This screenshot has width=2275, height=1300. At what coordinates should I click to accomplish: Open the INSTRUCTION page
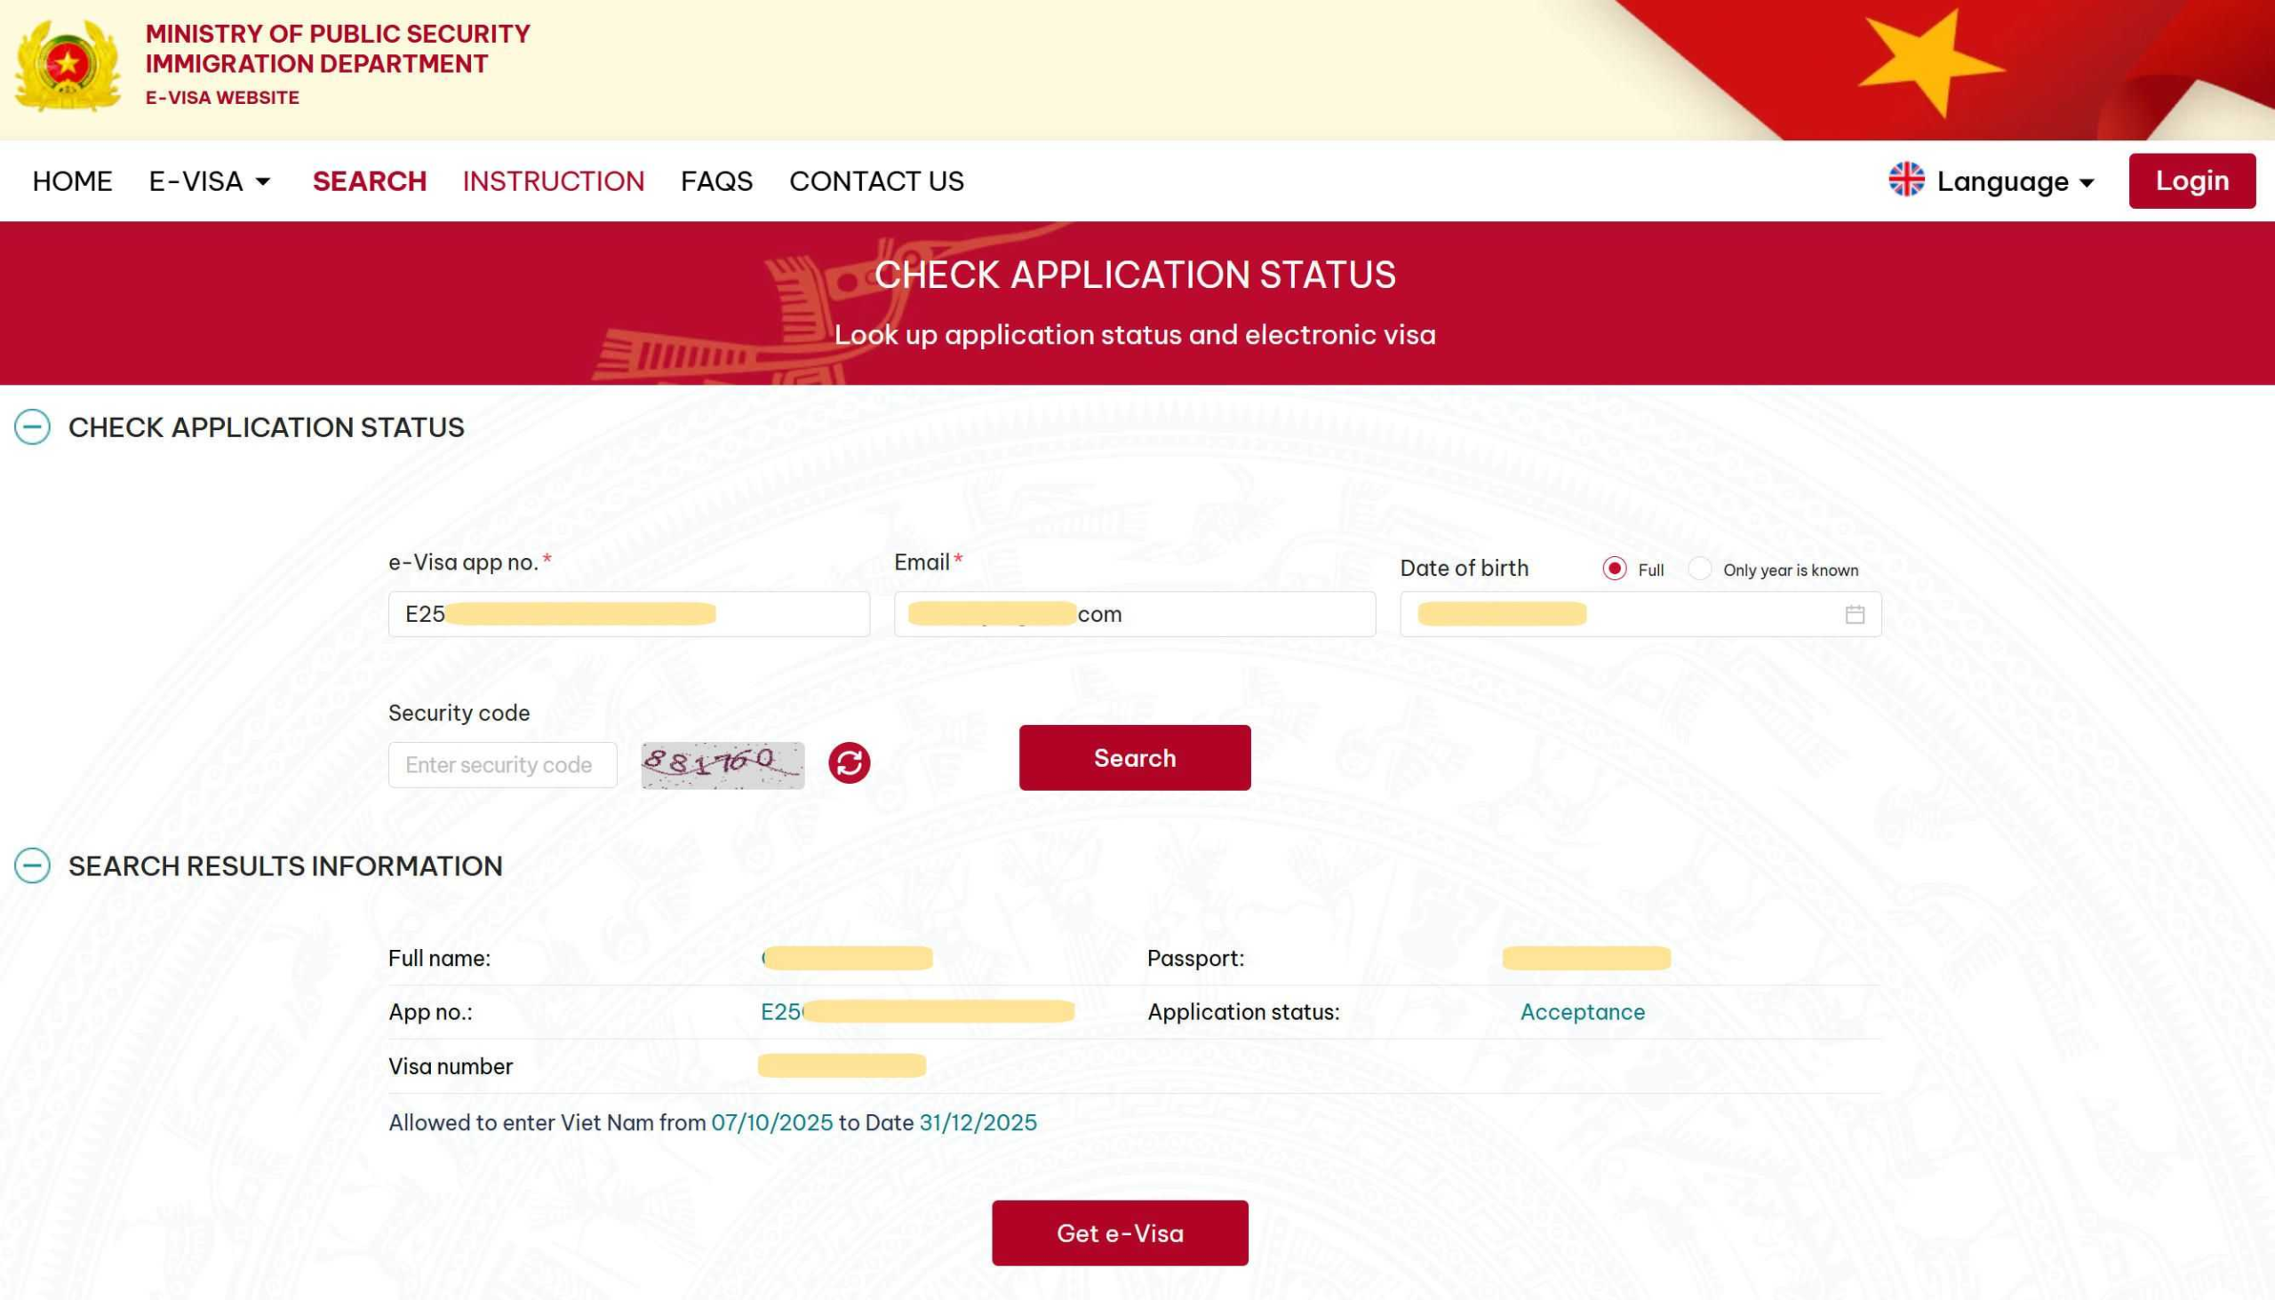tap(553, 181)
